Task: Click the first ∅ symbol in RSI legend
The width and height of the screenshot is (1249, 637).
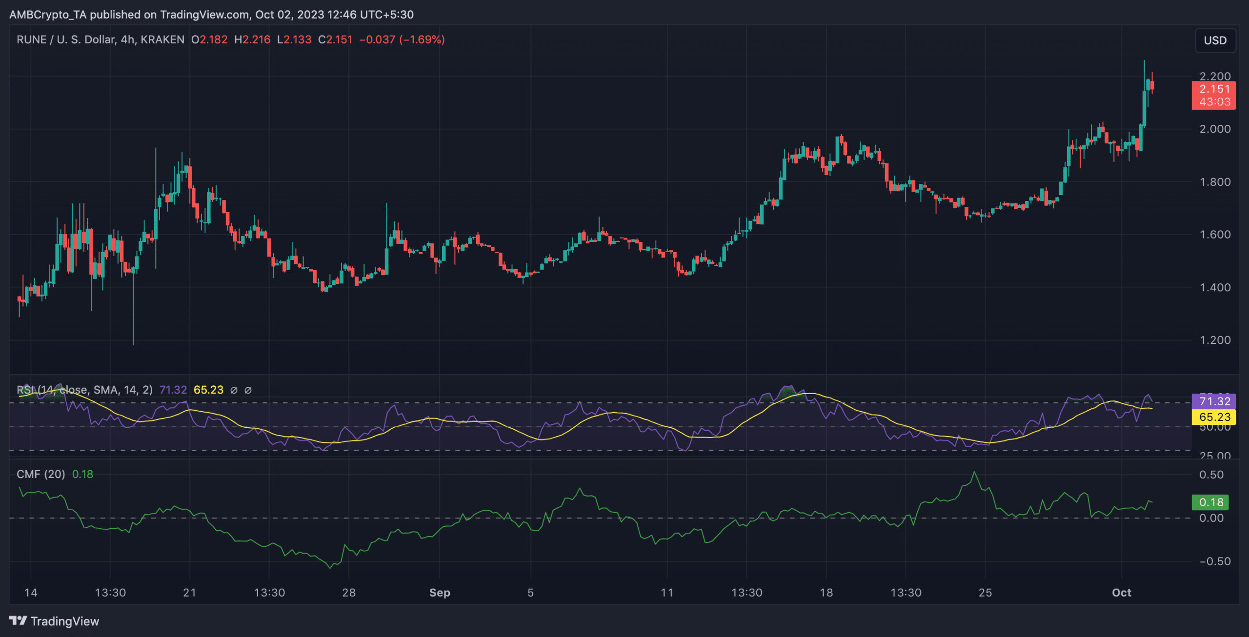Action: (234, 390)
